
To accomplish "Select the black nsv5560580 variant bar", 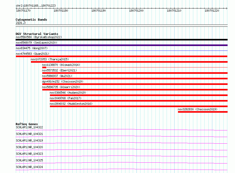I will 121,40.
